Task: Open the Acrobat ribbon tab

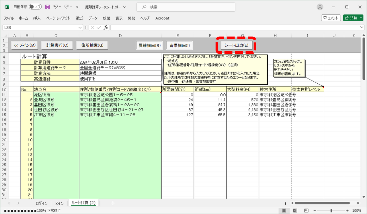Action: tap(162, 18)
